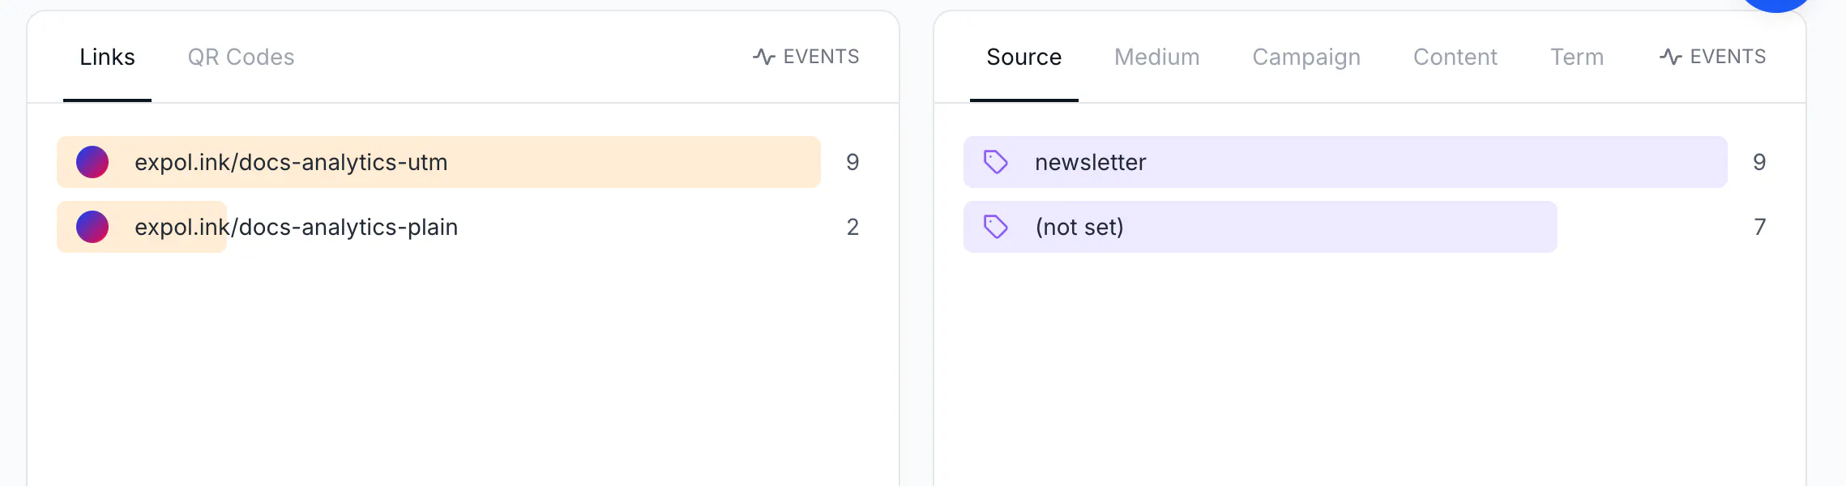Screen dimensions: 1846x486
Task: Click the tag icon beside newsletter
Action: pos(995,162)
